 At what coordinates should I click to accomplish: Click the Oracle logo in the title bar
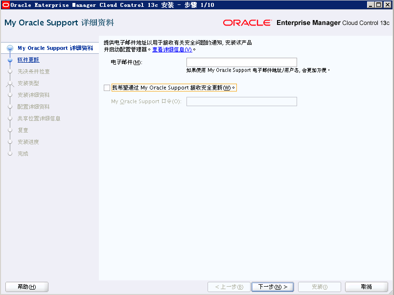(x=5, y=5)
